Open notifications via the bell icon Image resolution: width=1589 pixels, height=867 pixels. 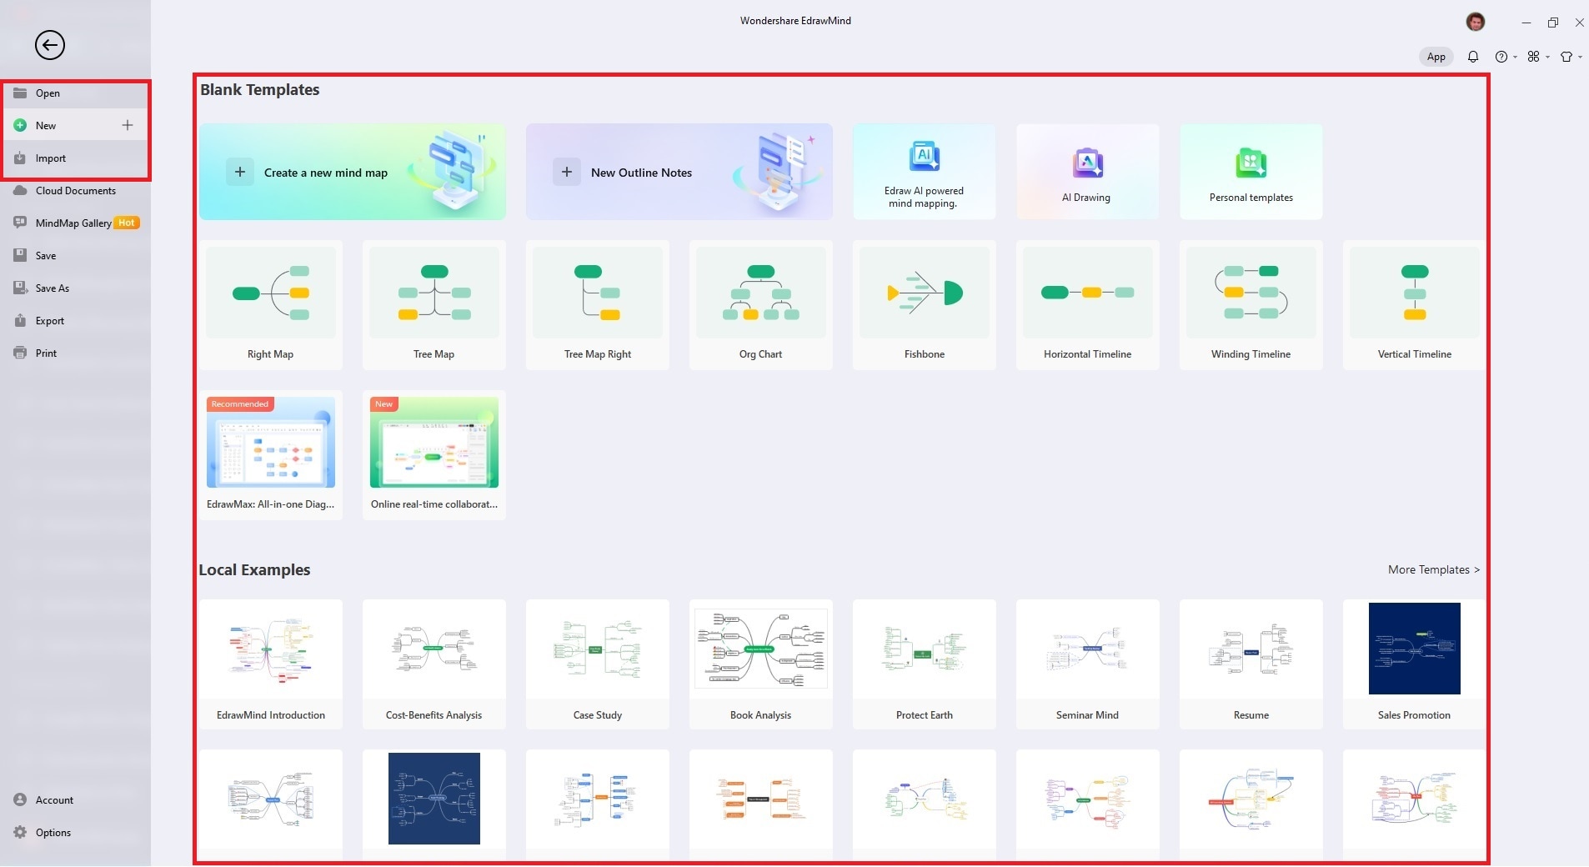pyautogui.click(x=1473, y=57)
